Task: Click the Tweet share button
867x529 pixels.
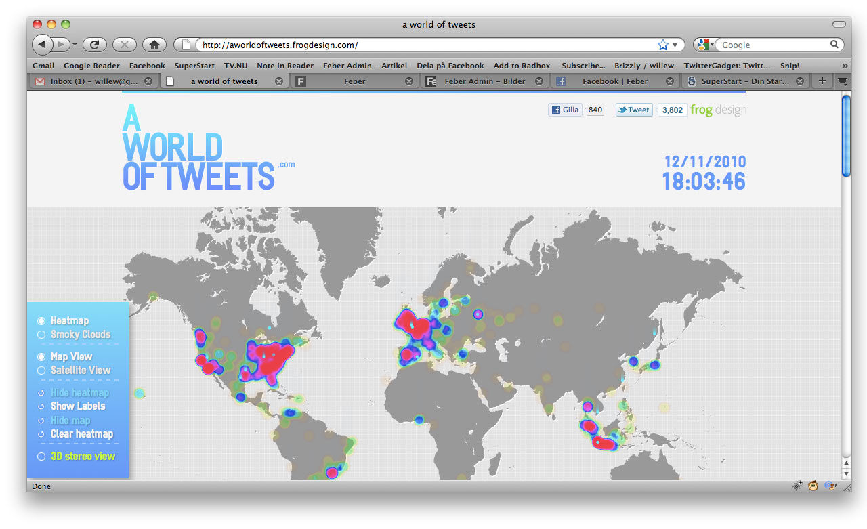Action: (x=633, y=109)
